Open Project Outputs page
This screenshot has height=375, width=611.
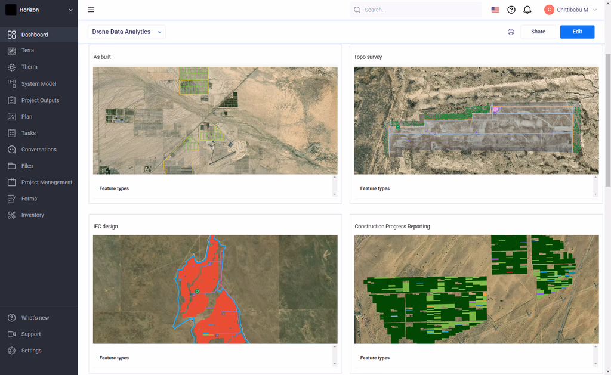coord(39,100)
